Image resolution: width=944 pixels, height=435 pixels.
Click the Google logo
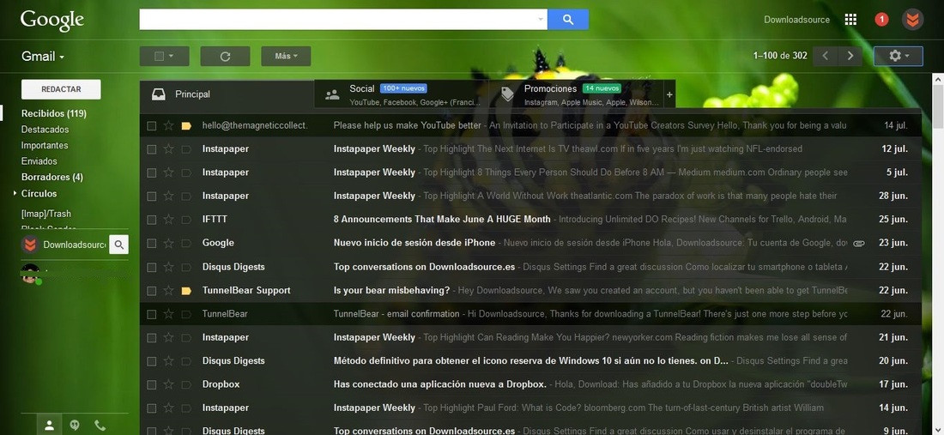(51, 21)
